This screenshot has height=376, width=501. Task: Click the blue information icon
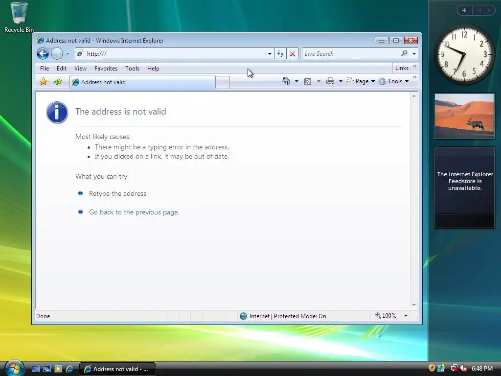coord(57,113)
